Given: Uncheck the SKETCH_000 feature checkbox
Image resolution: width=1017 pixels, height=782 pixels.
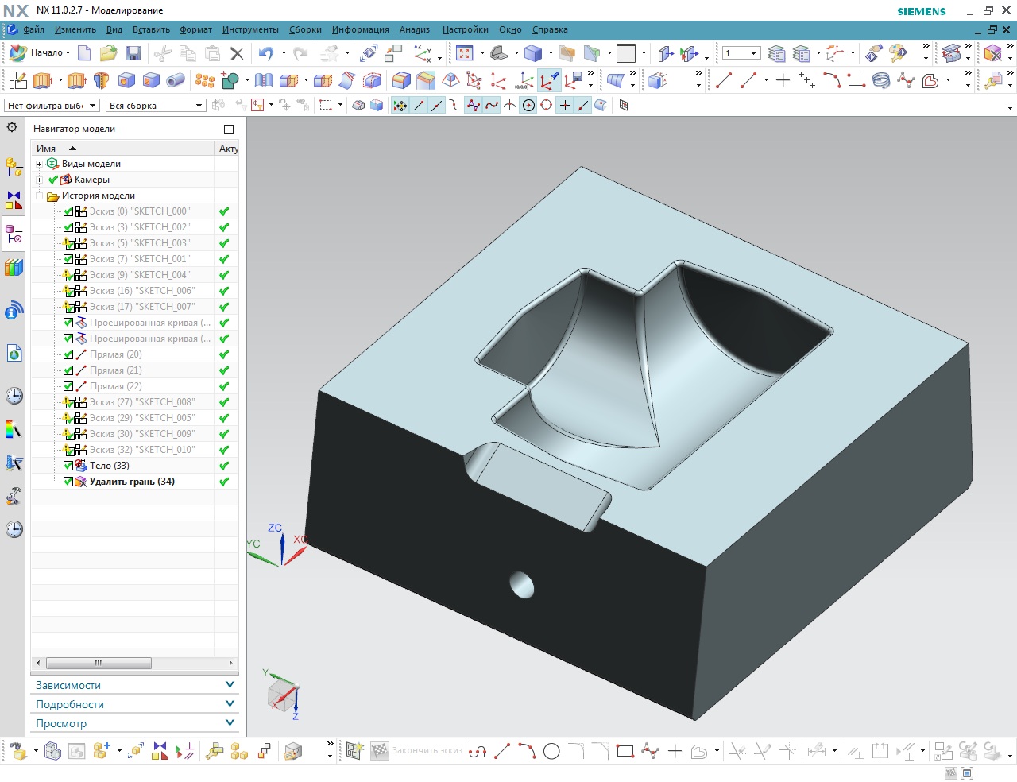Looking at the screenshot, I should click(68, 211).
